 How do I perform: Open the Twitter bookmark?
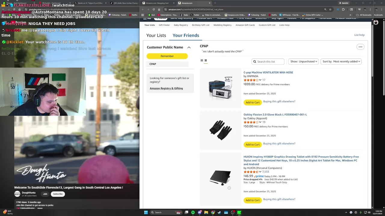(195, 15)
